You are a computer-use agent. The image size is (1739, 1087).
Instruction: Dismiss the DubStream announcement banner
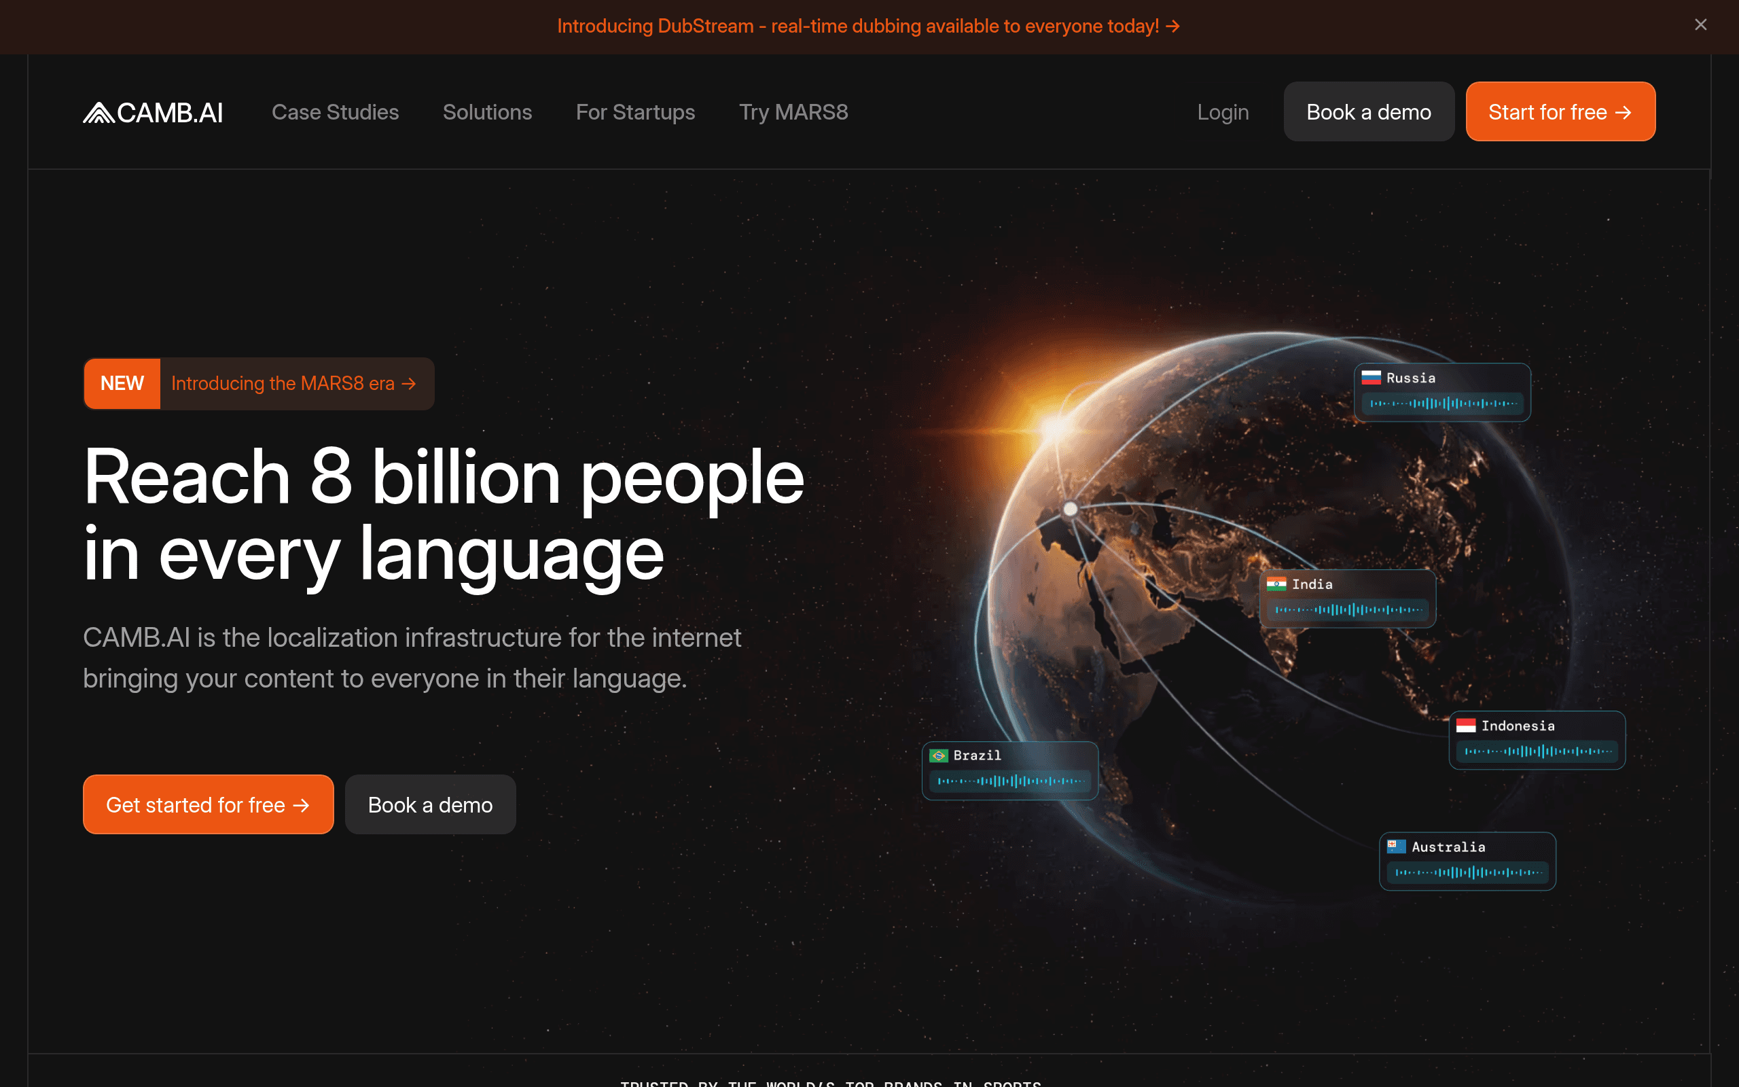pos(1700,25)
